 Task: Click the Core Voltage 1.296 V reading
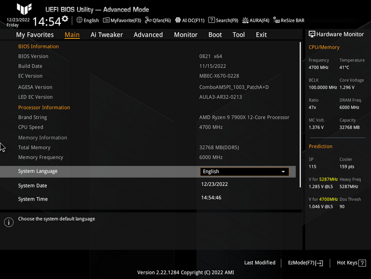(x=347, y=88)
